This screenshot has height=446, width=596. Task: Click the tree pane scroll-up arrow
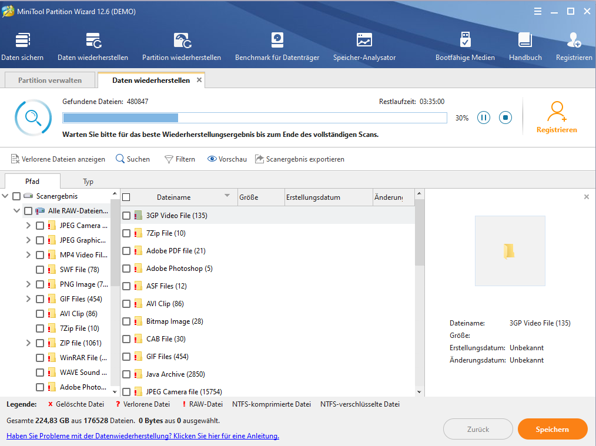click(115, 194)
